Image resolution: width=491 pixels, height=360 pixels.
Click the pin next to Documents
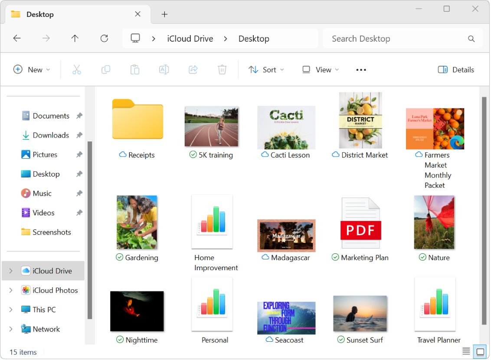click(79, 115)
